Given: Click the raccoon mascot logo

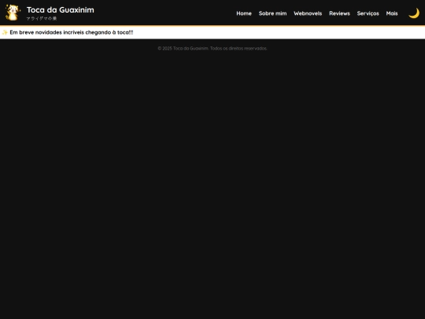Looking at the screenshot, I should click(x=13, y=13).
